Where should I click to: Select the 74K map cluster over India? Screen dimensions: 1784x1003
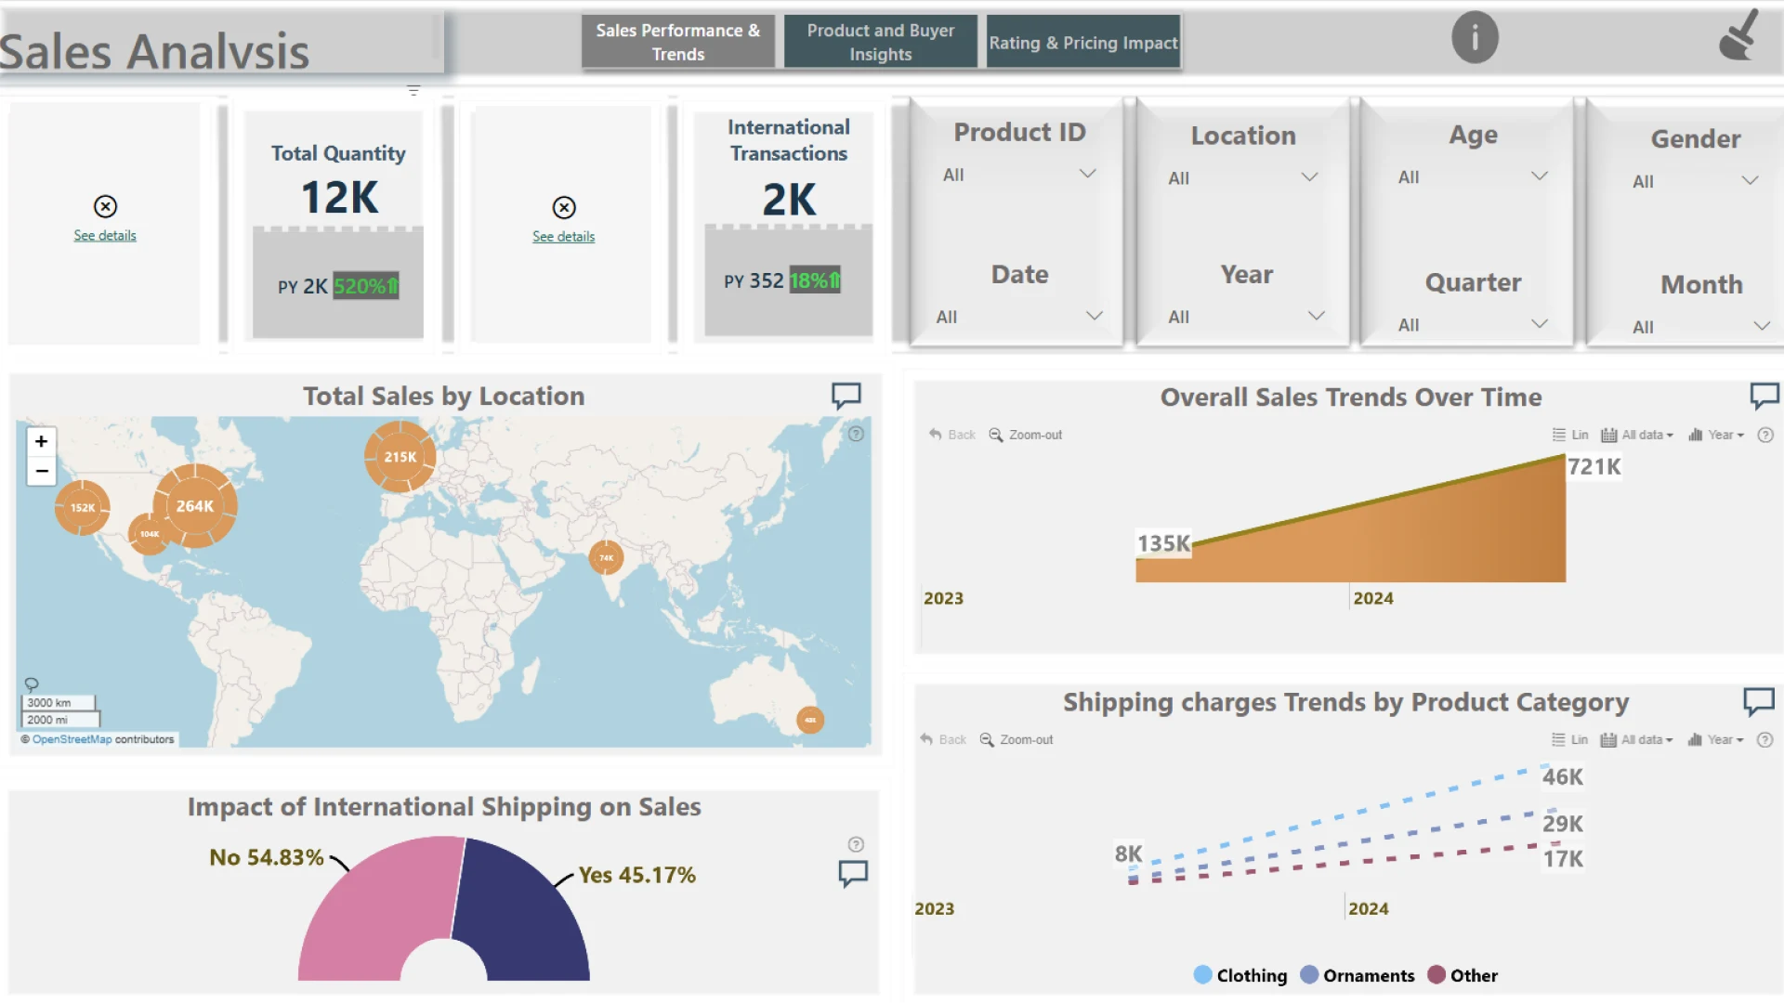(606, 558)
